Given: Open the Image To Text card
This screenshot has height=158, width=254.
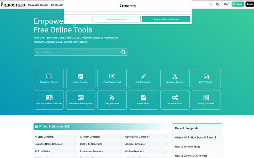Looking at the screenshot, I should point(144,100).
